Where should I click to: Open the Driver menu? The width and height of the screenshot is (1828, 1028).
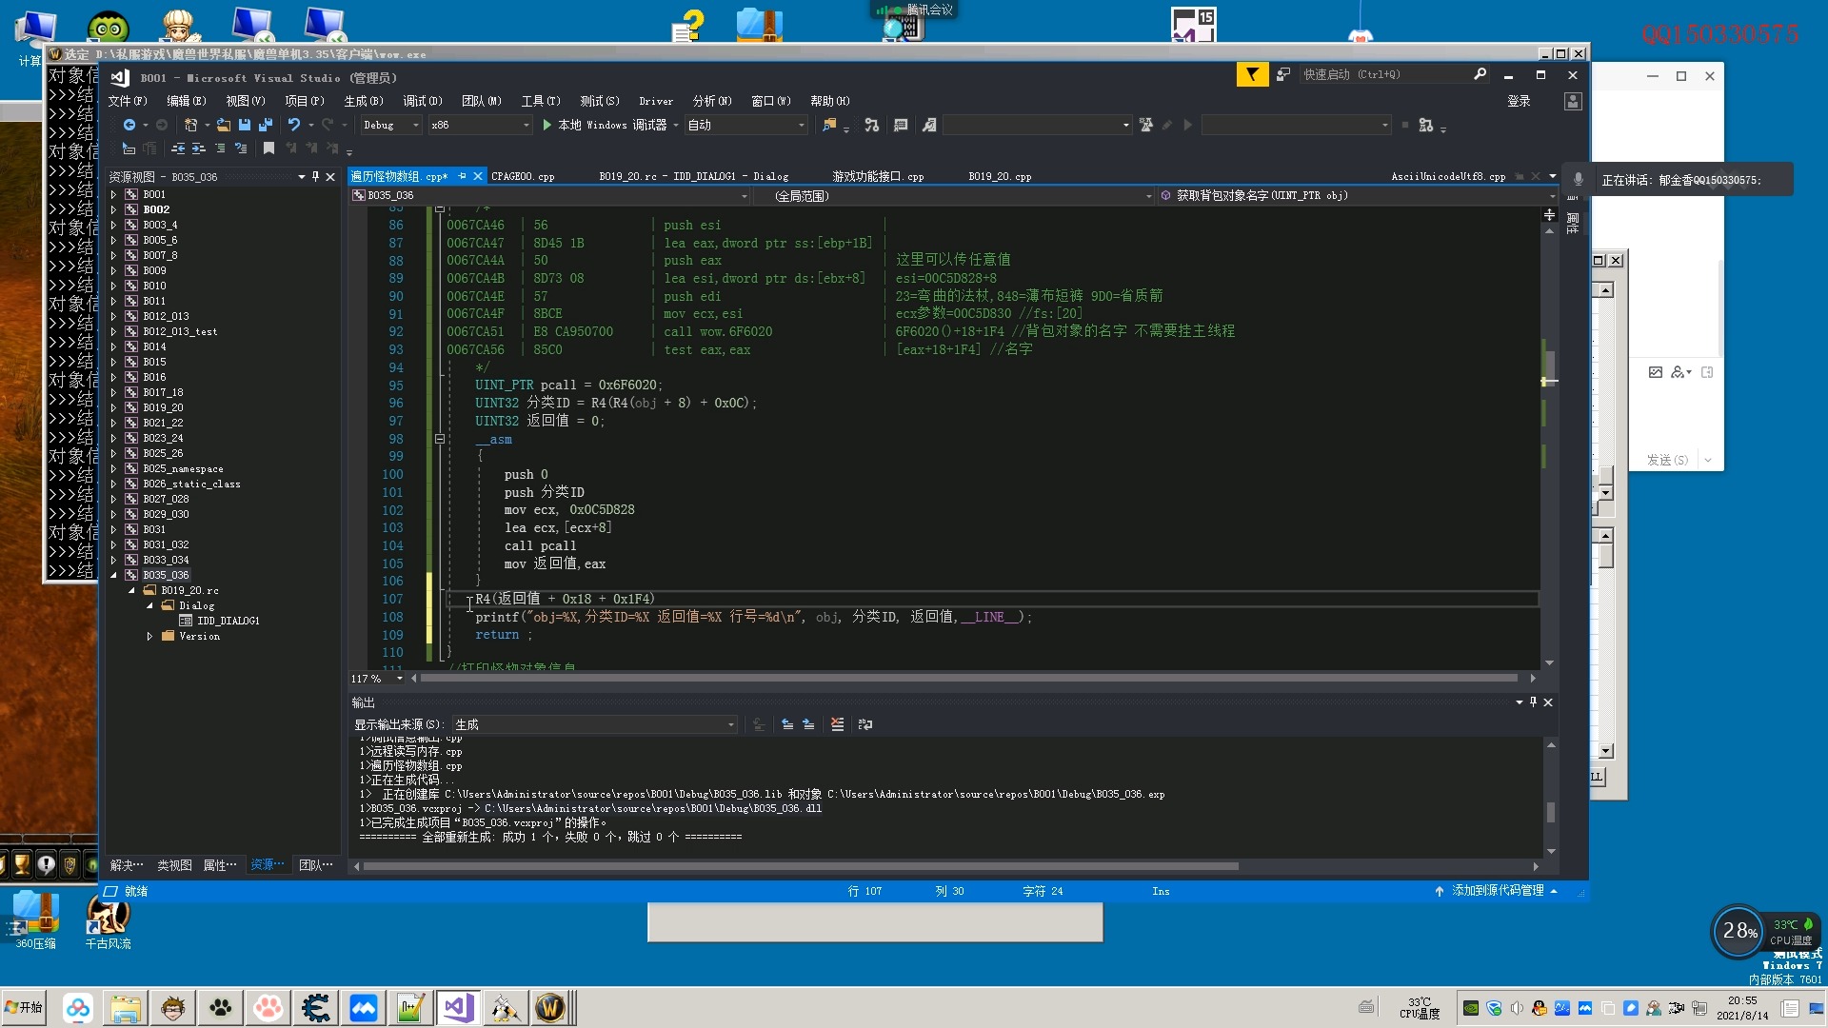[656, 101]
